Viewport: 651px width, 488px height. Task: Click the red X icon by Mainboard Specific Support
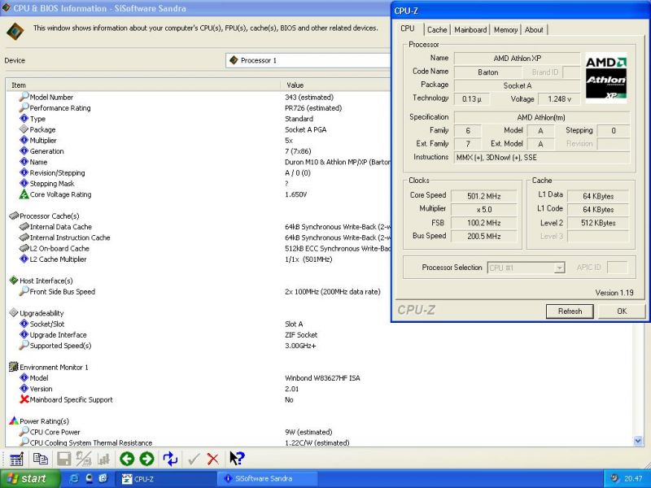click(24, 399)
